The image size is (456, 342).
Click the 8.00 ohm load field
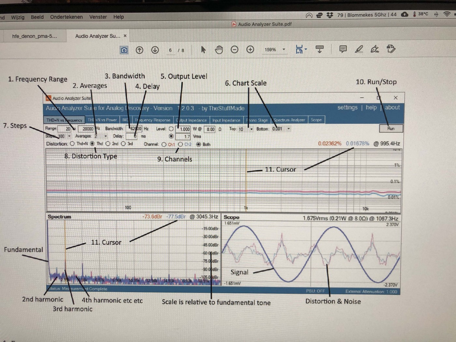pos(210,129)
